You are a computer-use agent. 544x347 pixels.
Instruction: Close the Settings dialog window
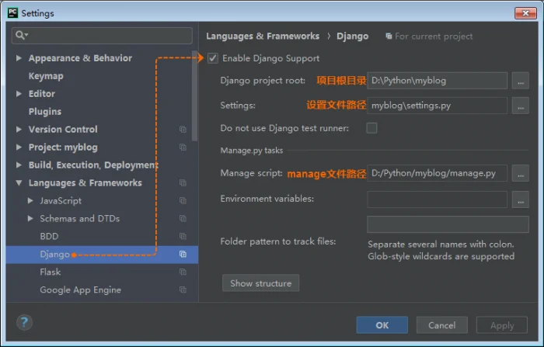click(525, 13)
